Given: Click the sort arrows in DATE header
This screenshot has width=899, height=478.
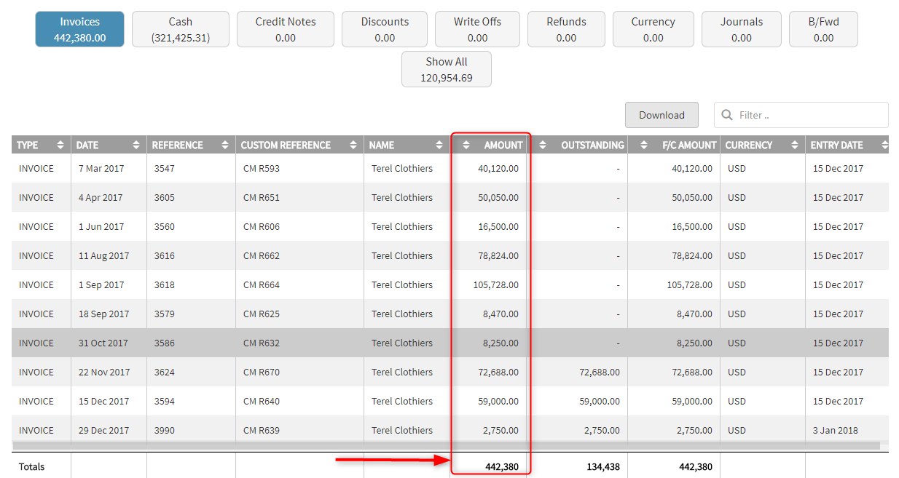Looking at the screenshot, I should (136, 145).
